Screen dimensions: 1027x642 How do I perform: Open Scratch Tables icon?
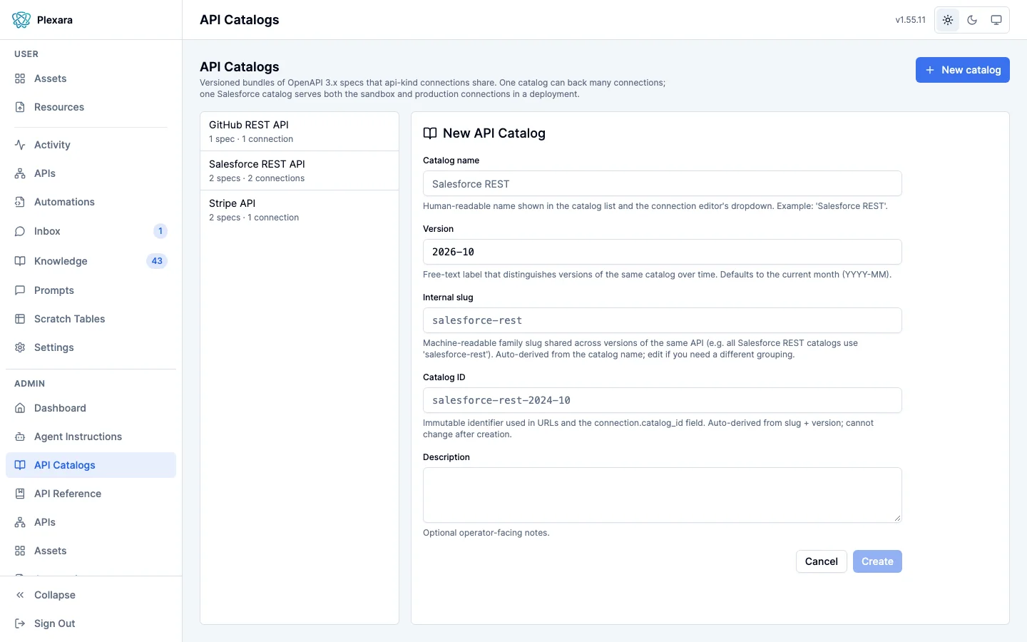20,319
